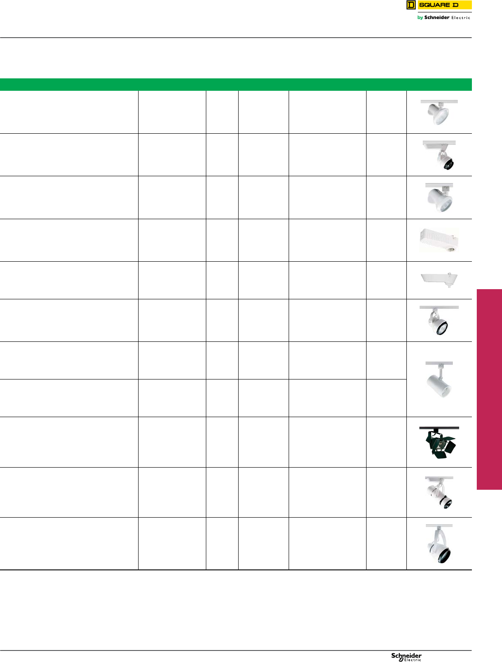Screen dimensions: 502x662
Task: Click the empty cell left of ventilated box
Action: point(386,240)
